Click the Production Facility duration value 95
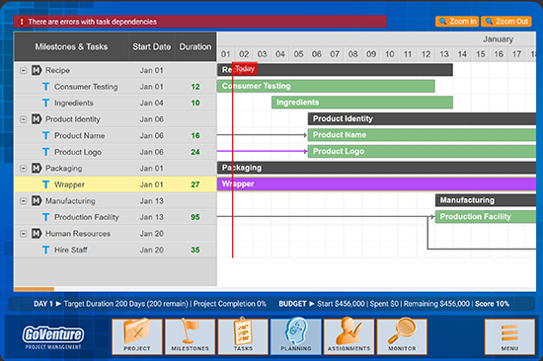Screen dimensions: 543x361 pos(195,217)
